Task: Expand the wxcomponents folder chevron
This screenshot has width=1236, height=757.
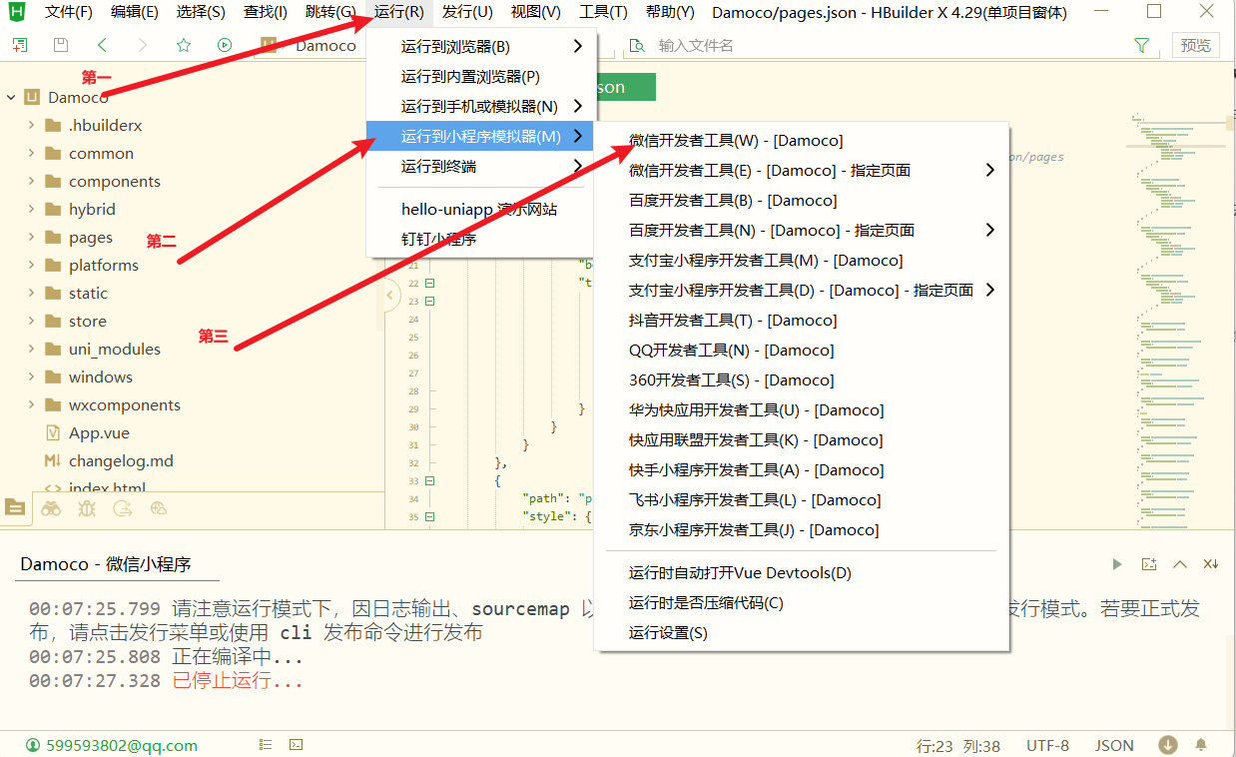Action: coord(32,405)
